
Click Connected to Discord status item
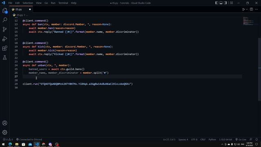click(x=29, y=140)
